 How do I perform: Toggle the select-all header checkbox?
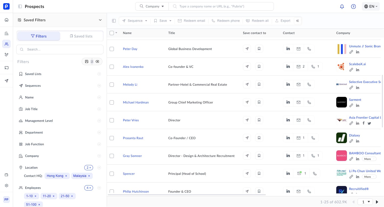pyautogui.click(x=112, y=33)
